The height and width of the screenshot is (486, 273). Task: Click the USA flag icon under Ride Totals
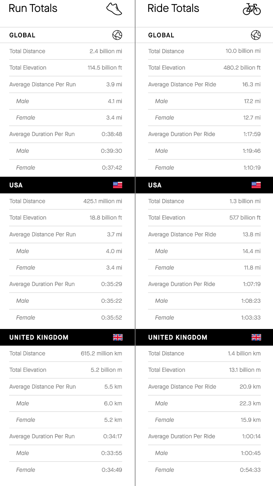256,185
